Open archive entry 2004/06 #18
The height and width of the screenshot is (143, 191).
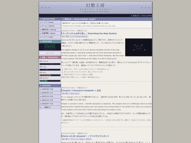pos(50,89)
